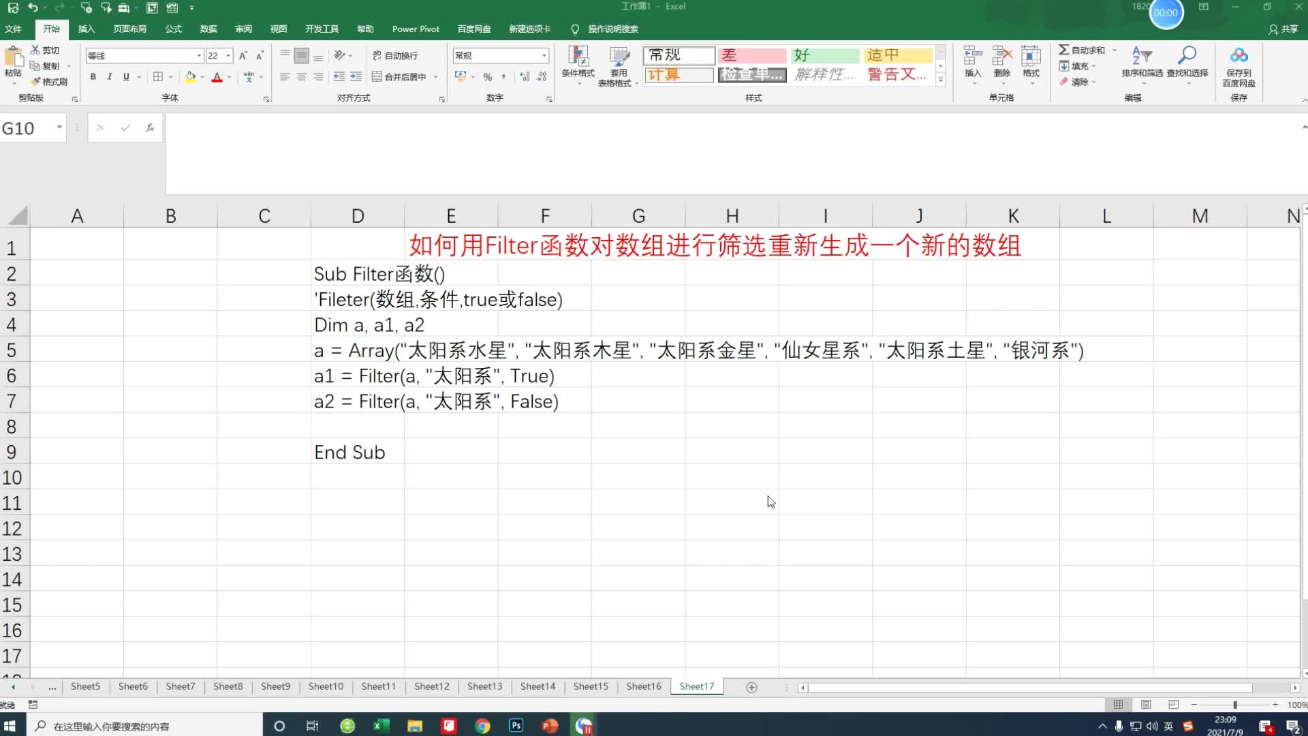Viewport: 1308px width, 736px height.
Task: Toggle middle vertical alignment
Action: (x=301, y=56)
